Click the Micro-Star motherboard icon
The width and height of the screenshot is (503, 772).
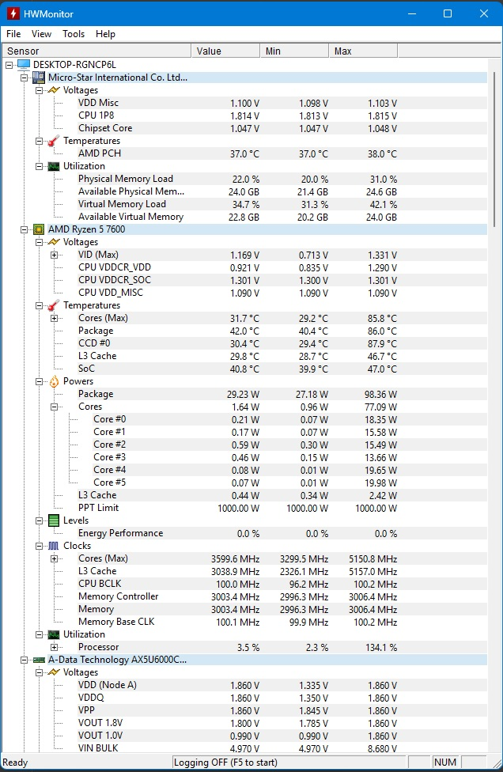tap(39, 78)
